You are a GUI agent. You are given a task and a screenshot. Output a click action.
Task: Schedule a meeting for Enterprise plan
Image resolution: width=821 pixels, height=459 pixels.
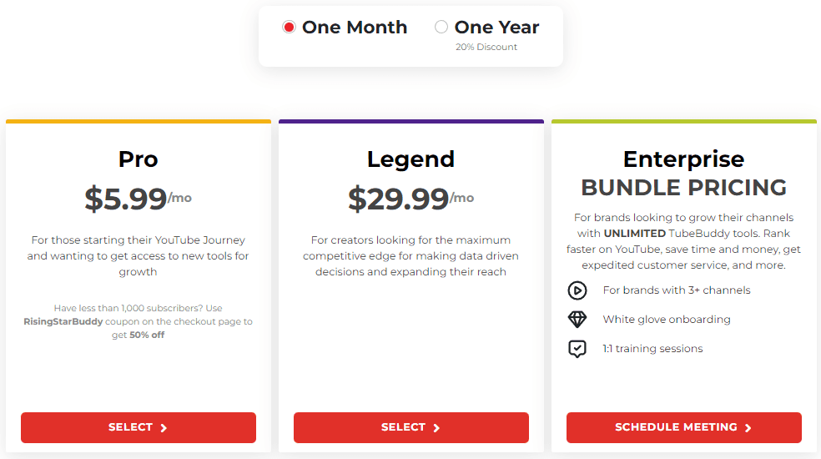[684, 427]
